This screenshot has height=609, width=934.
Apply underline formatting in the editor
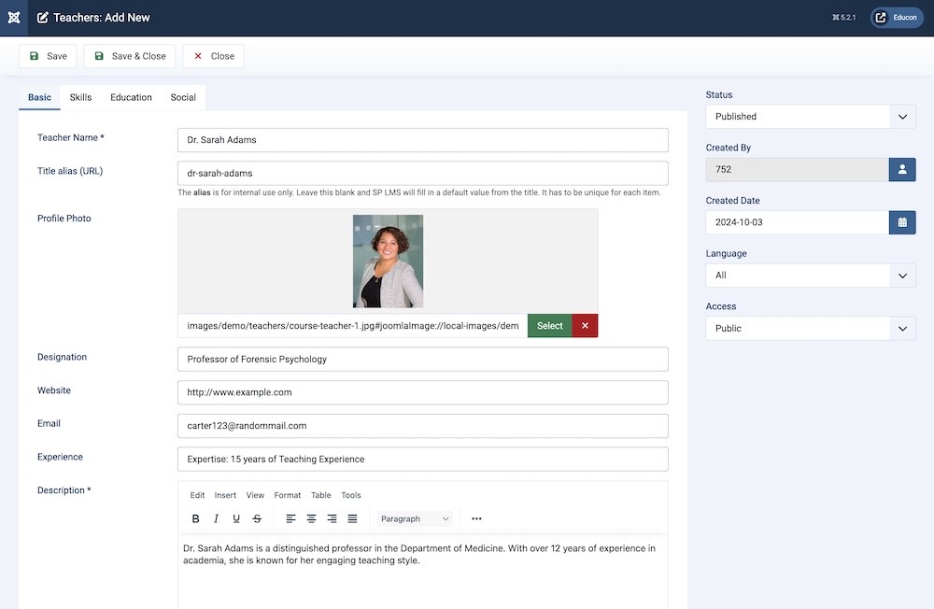(236, 518)
